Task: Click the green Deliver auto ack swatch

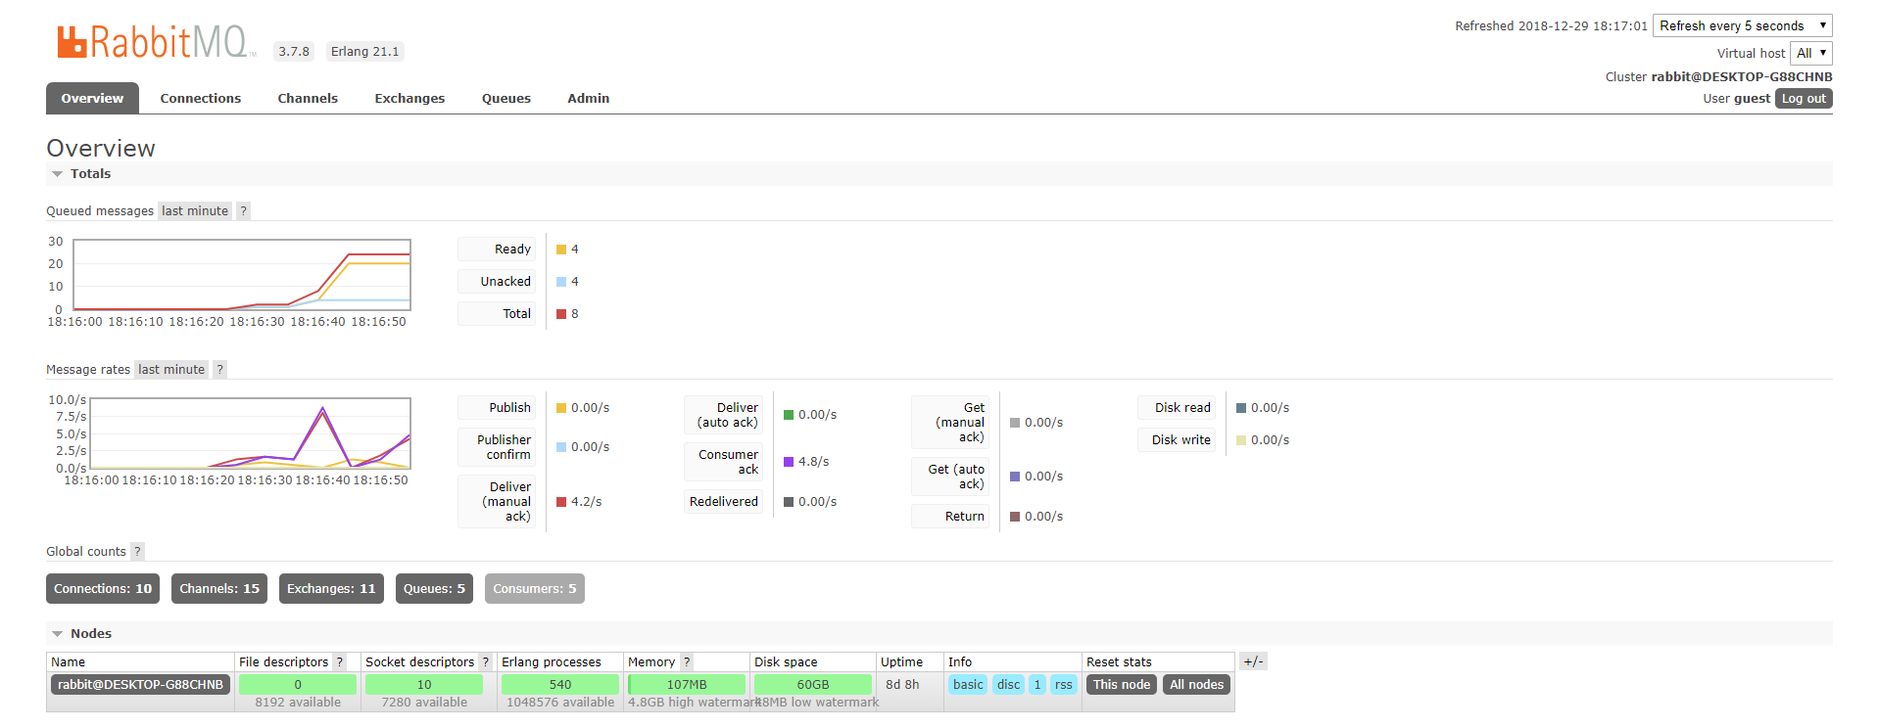Action: coord(789,415)
